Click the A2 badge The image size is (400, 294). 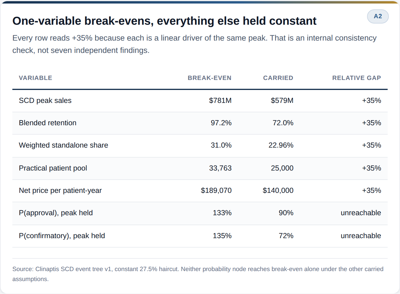pos(378,16)
